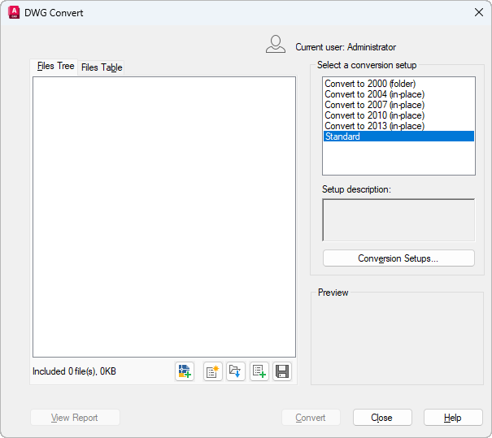Click the current user avatar icon
This screenshot has width=492, height=438.
(x=276, y=45)
